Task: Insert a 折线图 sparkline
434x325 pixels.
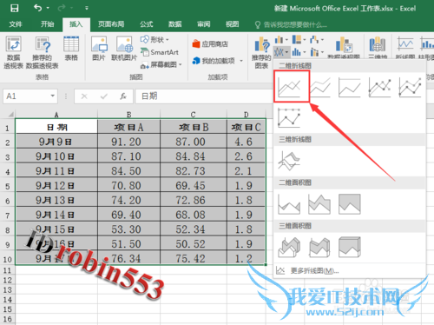Action: point(405,47)
